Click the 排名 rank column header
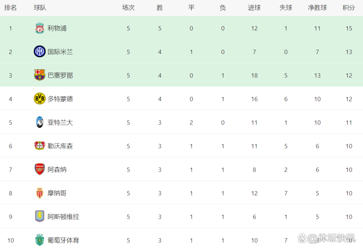 click(x=10, y=8)
